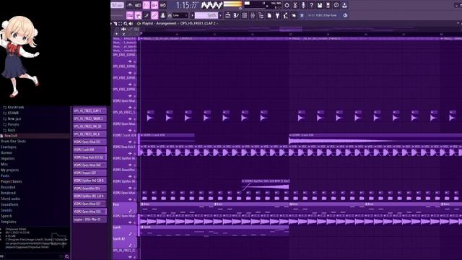Open the Synth pattern selector dropdown

click(206, 15)
